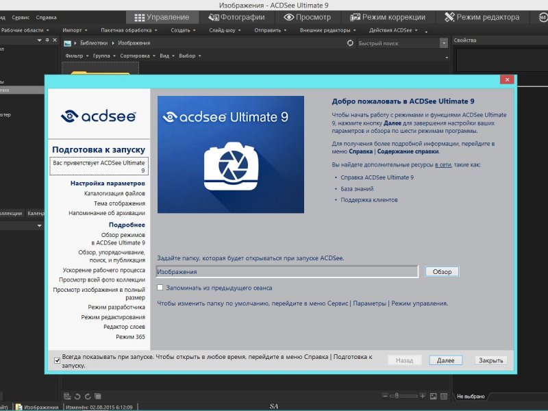This screenshot has width=548, height=411.
Task: Open the Группа dropdown
Action: 104,56
